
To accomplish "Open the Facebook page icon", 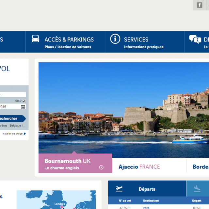I will click(200, 5).
